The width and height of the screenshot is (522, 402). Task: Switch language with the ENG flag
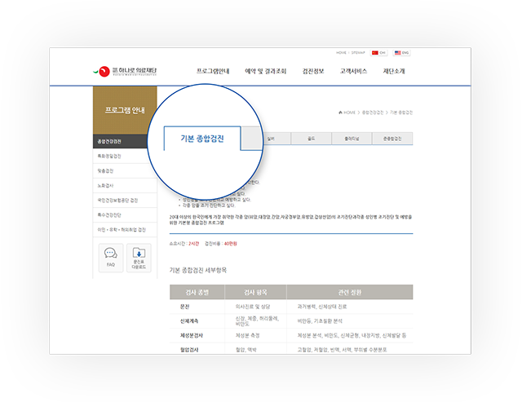(x=401, y=52)
